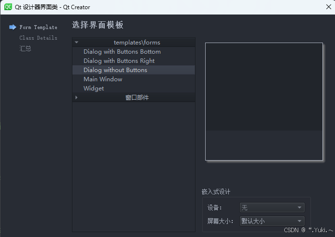Click the template preview thumbnail
Viewport: 335px width, 237px height.
click(264, 102)
